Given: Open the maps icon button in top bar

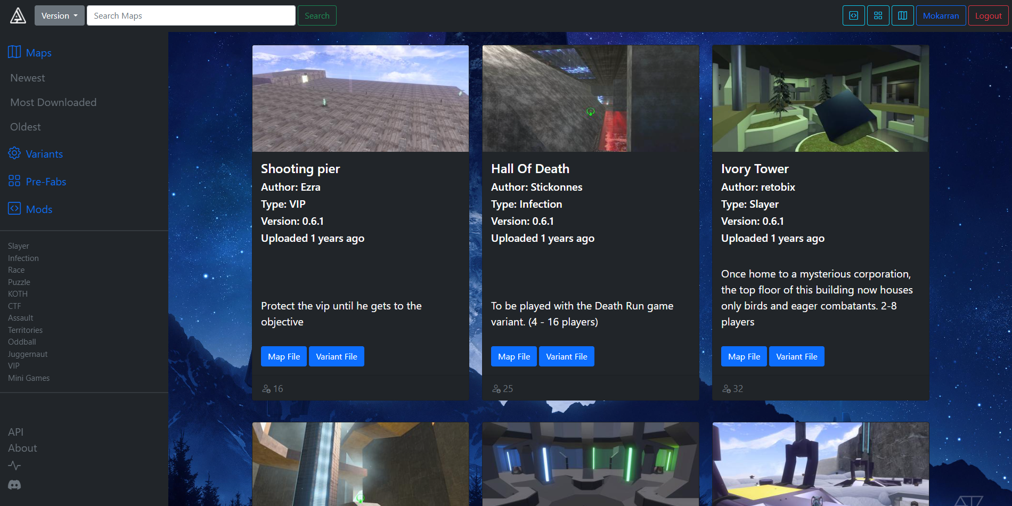Looking at the screenshot, I should (x=903, y=15).
